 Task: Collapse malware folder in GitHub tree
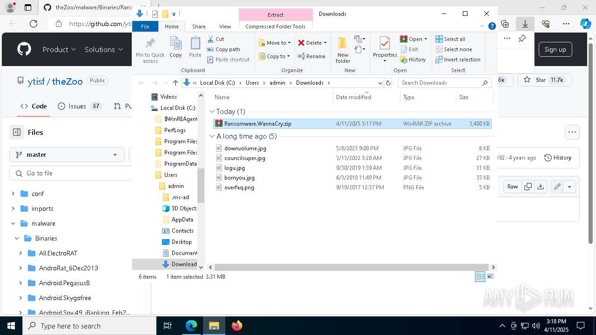pyautogui.click(x=13, y=223)
